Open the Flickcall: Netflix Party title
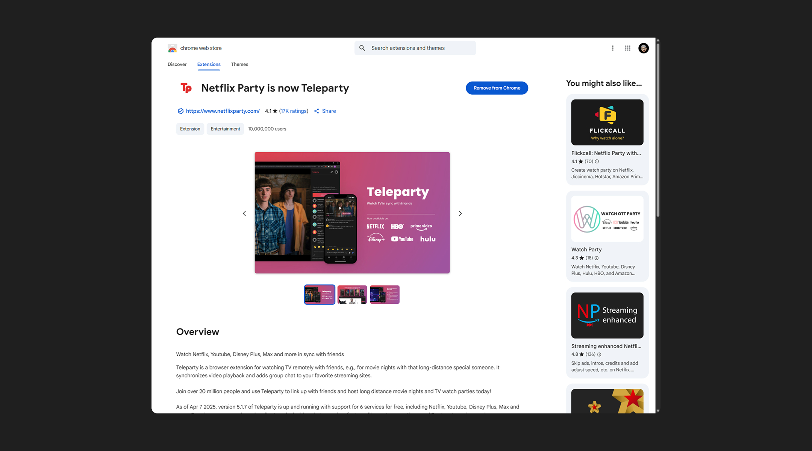The height and width of the screenshot is (451, 812). (606, 153)
